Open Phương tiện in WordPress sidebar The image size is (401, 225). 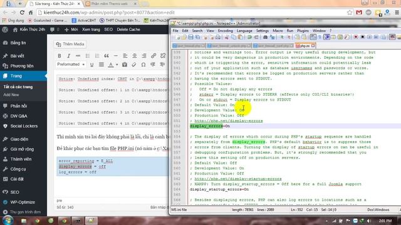pyautogui.click(x=22, y=66)
